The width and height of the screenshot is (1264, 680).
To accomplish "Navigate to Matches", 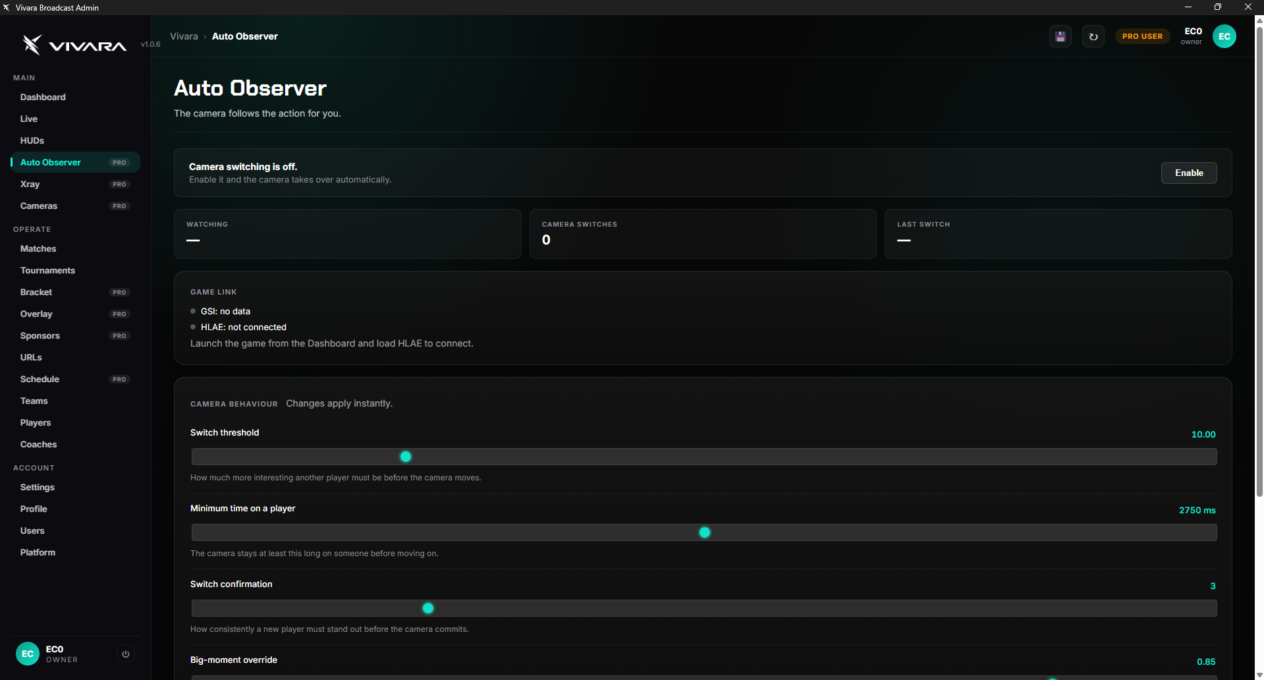I will coord(76,248).
